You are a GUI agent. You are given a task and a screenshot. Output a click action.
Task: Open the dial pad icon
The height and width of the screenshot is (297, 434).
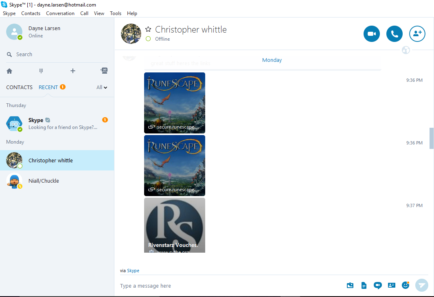pos(41,71)
